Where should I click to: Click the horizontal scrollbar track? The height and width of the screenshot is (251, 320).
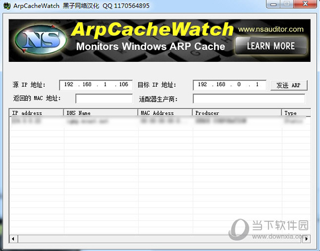(160, 239)
